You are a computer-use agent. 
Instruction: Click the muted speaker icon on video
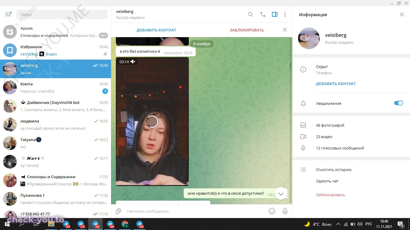tap(133, 62)
